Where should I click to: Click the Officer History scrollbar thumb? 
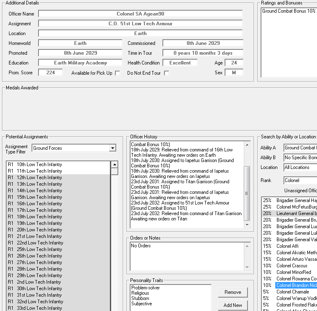247,193
